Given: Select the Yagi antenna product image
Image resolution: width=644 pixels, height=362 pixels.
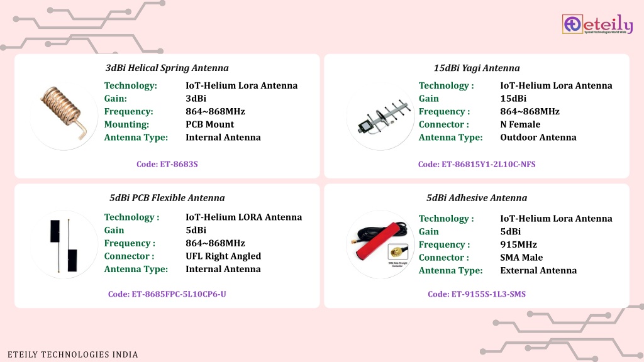Looking at the screenshot, I should [x=380, y=116].
